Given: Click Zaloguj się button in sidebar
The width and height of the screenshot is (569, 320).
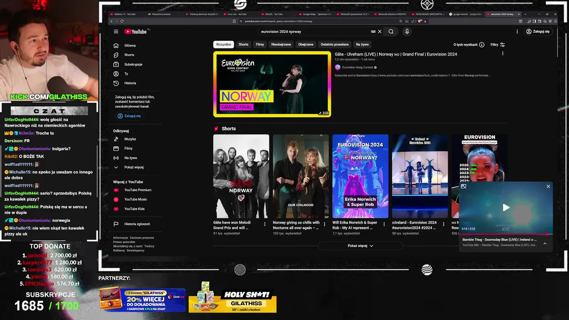Looking at the screenshot, I should coord(129,116).
